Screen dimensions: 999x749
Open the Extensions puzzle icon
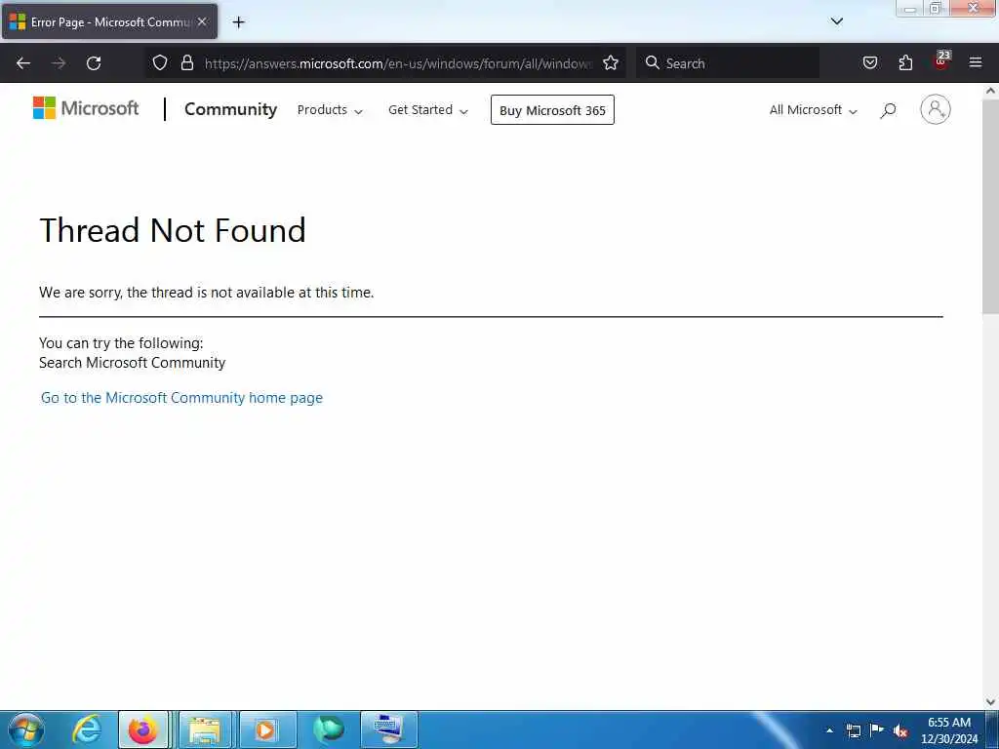pos(905,62)
